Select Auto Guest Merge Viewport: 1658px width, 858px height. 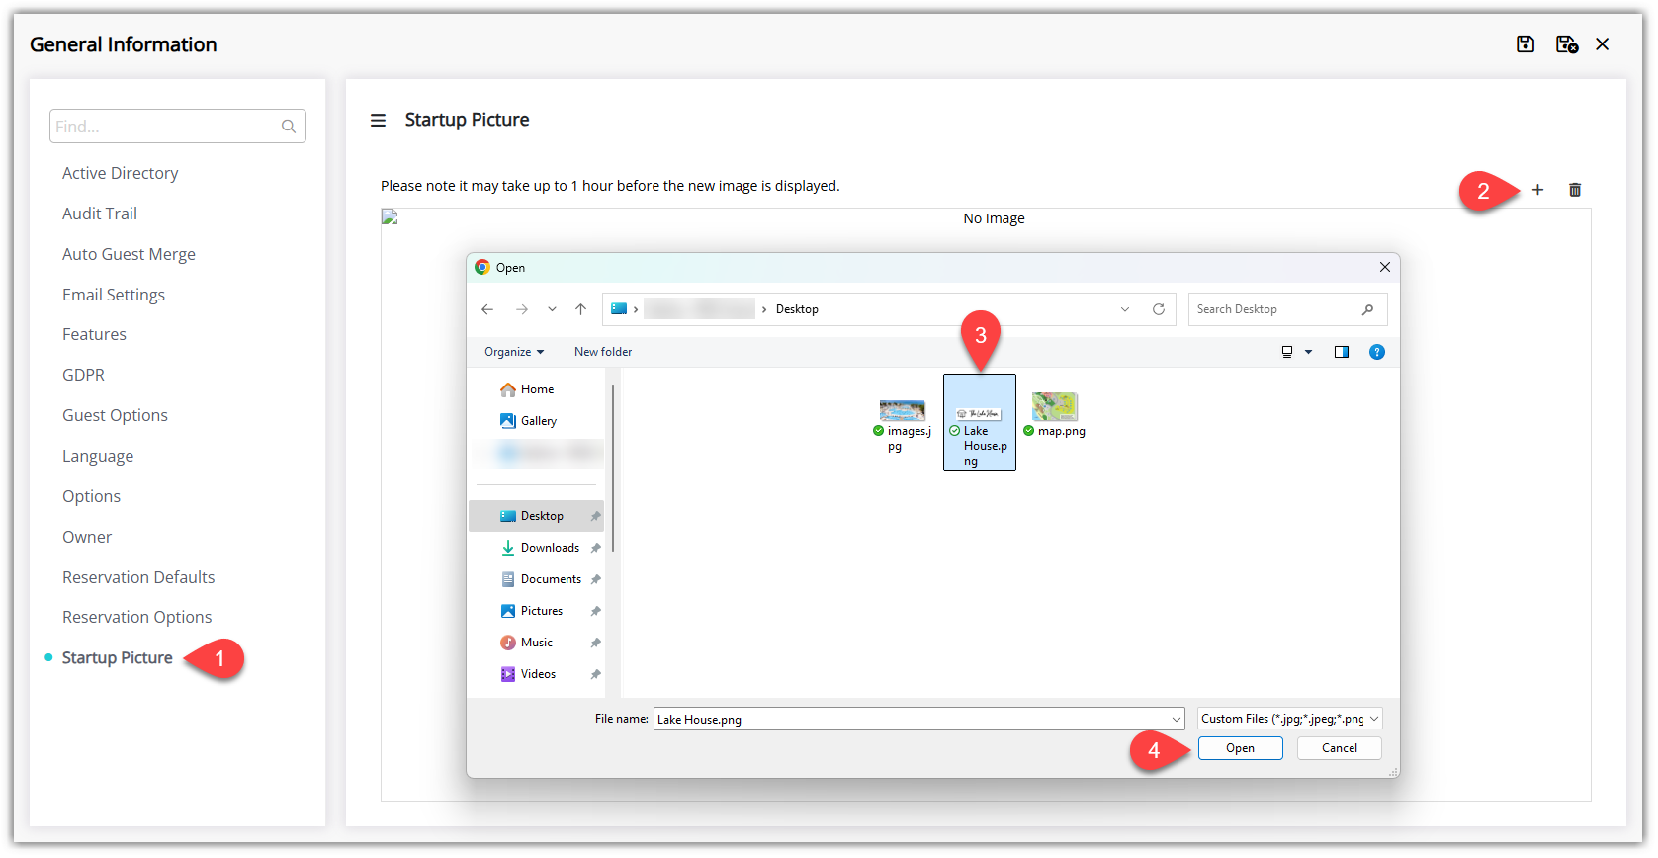[x=129, y=254]
